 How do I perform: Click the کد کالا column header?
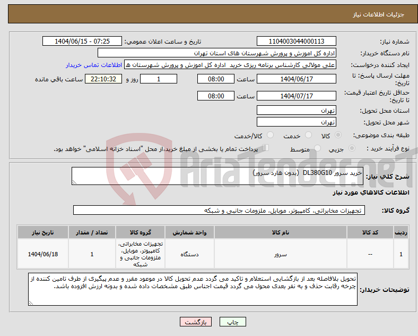(x=370, y=232)
